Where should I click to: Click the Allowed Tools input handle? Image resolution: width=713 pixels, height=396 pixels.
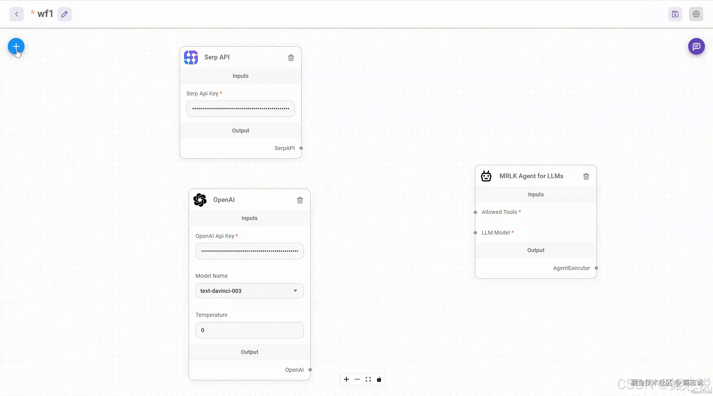pyautogui.click(x=475, y=212)
